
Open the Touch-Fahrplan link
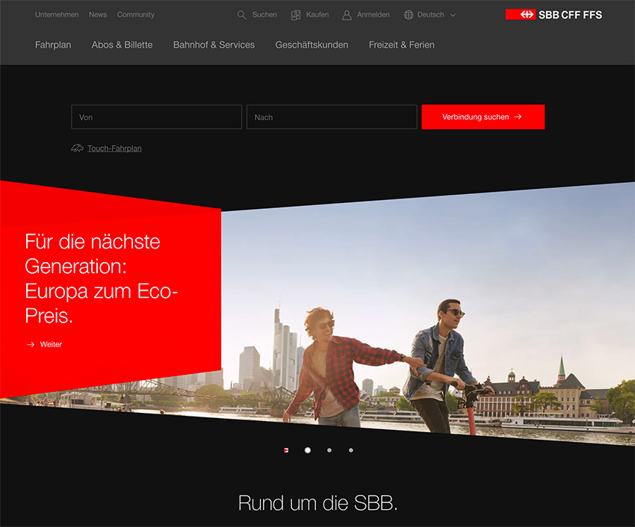click(x=114, y=149)
